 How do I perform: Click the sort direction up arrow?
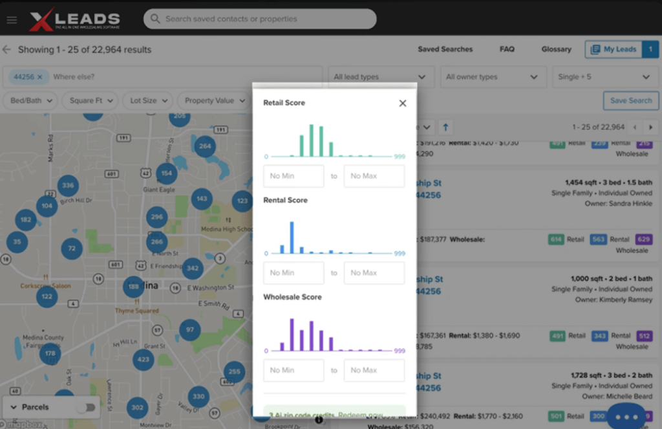[445, 127]
